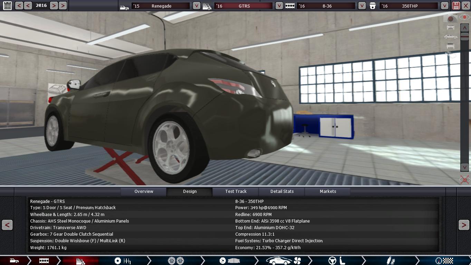Open the Suspension section icon
This screenshot has height=265, width=471.
coord(391,261)
